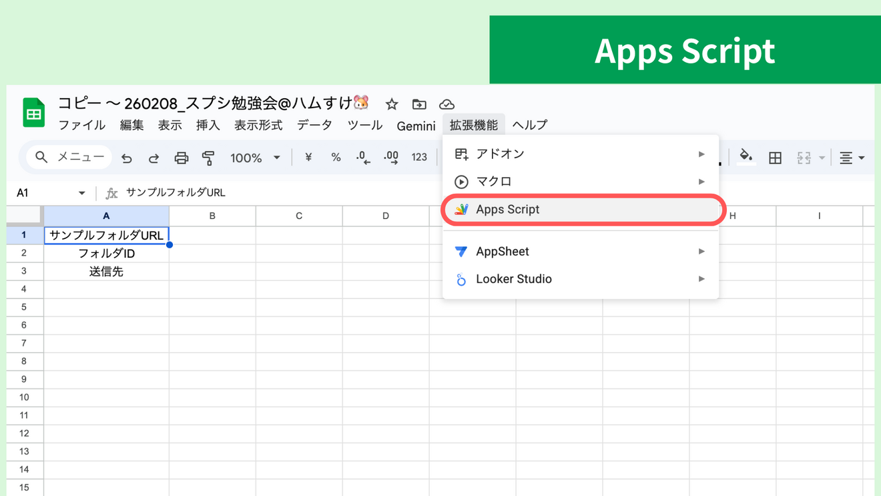The width and height of the screenshot is (881, 496).
Task: Select the paint format tool
Action: coord(208,158)
